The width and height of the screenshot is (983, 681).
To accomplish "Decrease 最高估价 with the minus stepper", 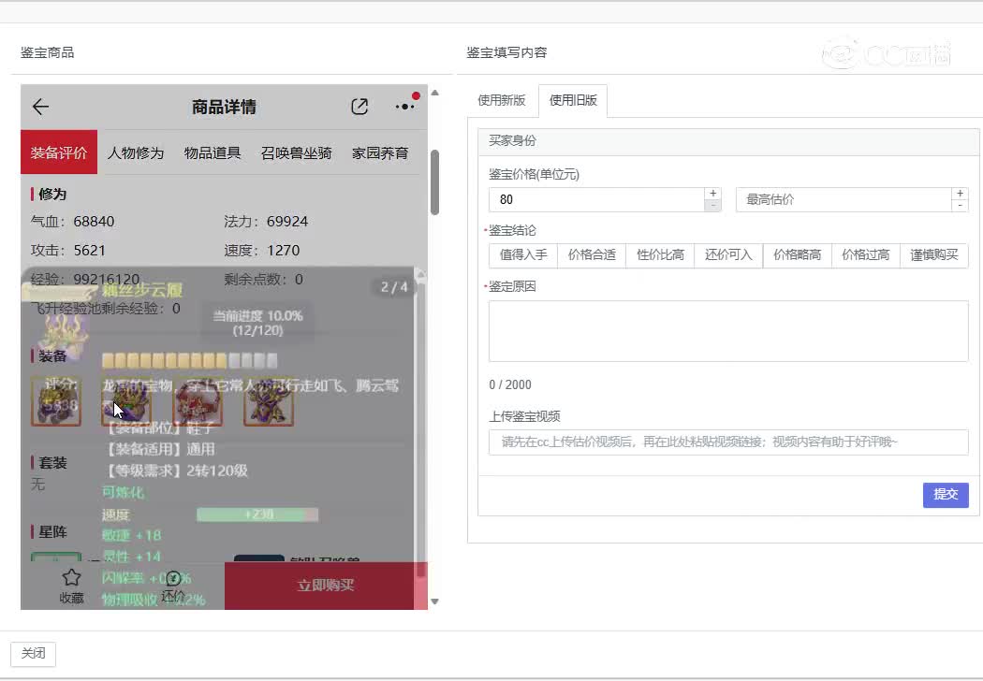I will click(x=960, y=205).
